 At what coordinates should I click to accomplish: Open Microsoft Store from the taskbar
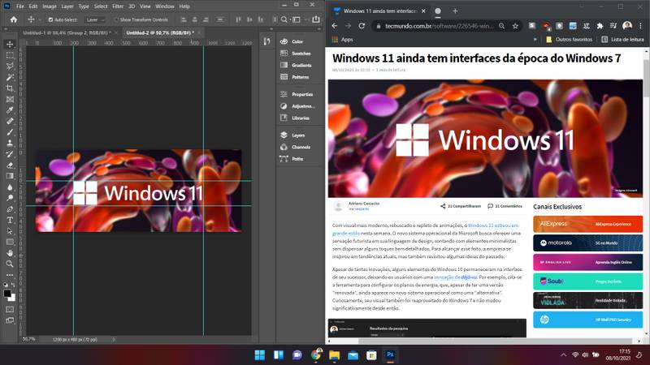[371, 355]
